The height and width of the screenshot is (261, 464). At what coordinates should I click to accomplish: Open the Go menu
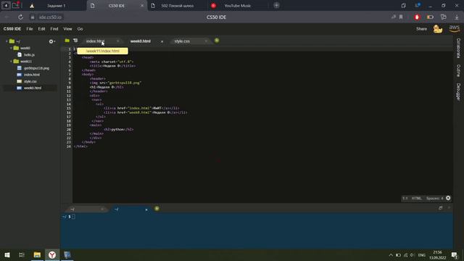[80, 29]
